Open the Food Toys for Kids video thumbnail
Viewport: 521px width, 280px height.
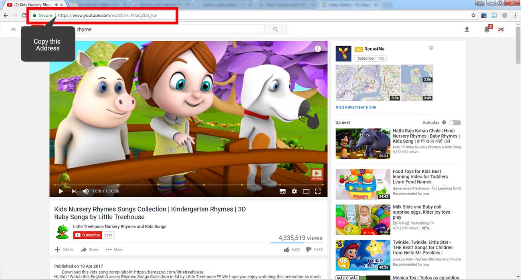tap(363, 184)
